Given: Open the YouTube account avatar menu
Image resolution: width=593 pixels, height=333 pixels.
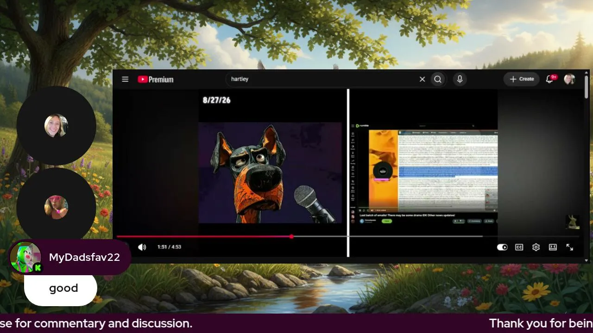Looking at the screenshot, I should pos(569,79).
